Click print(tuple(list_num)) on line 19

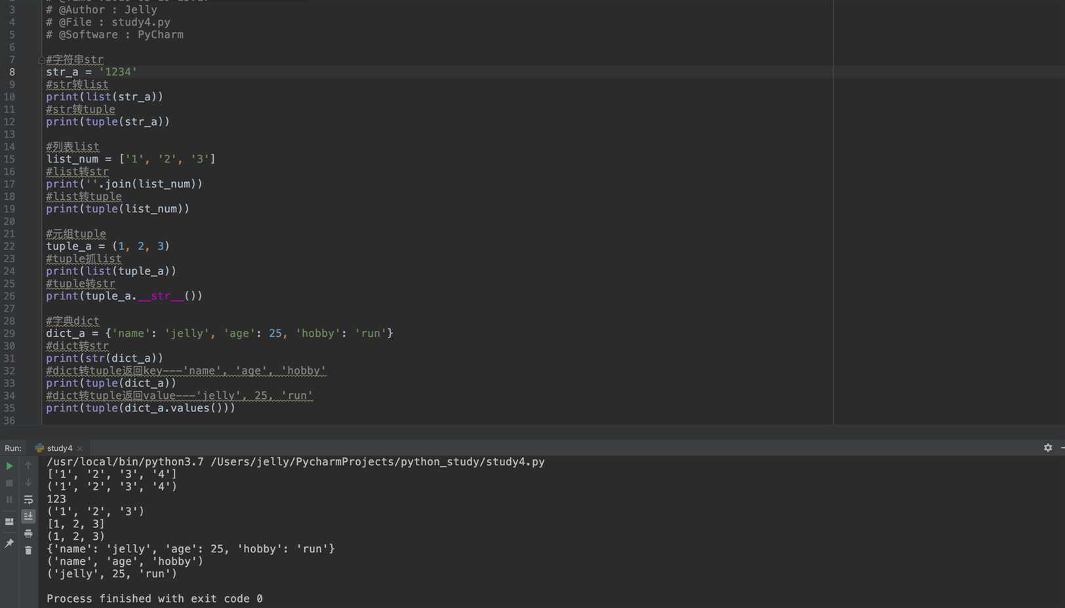(x=117, y=209)
